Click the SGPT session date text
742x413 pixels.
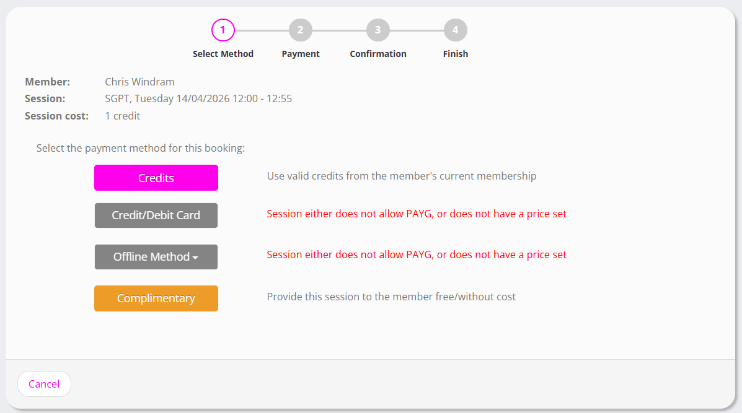[x=198, y=98]
